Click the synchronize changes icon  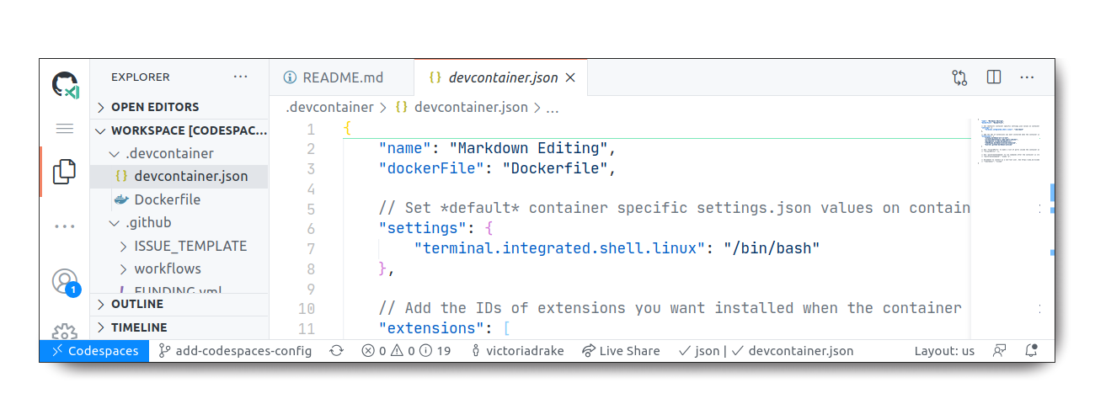tap(336, 351)
